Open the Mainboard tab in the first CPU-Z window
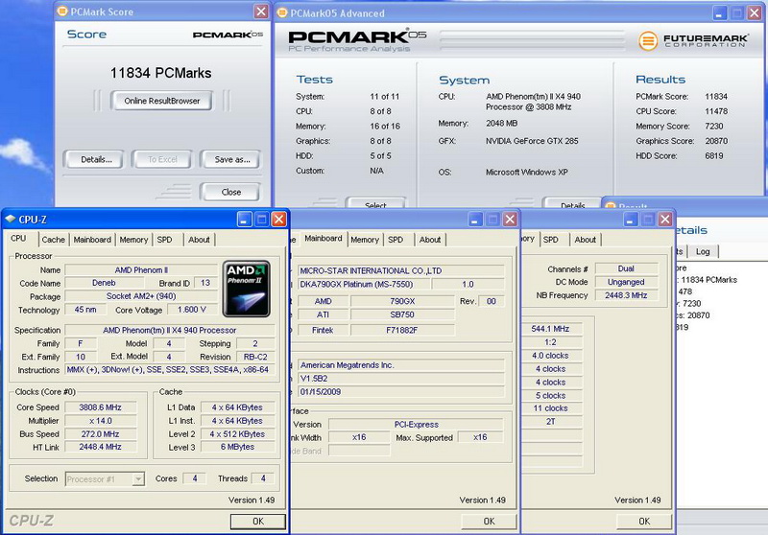The image size is (768, 535). [92, 240]
